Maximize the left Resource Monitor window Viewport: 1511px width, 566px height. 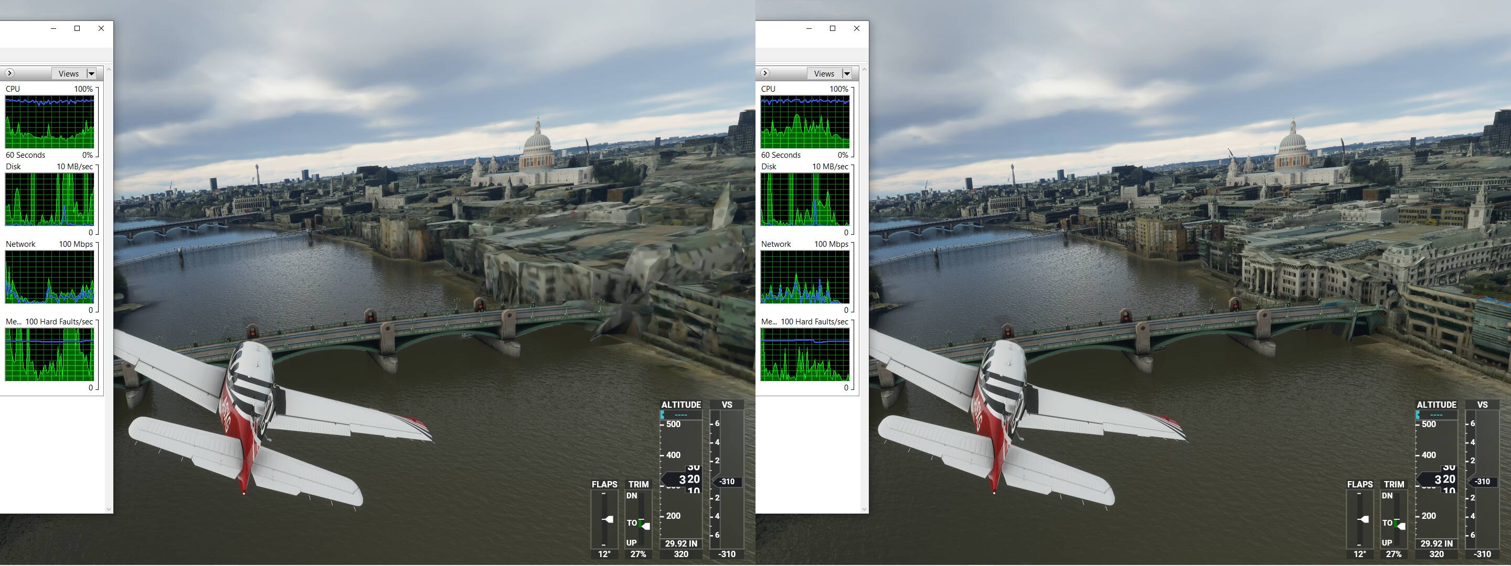pyautogui.click(x=77, y=28)
